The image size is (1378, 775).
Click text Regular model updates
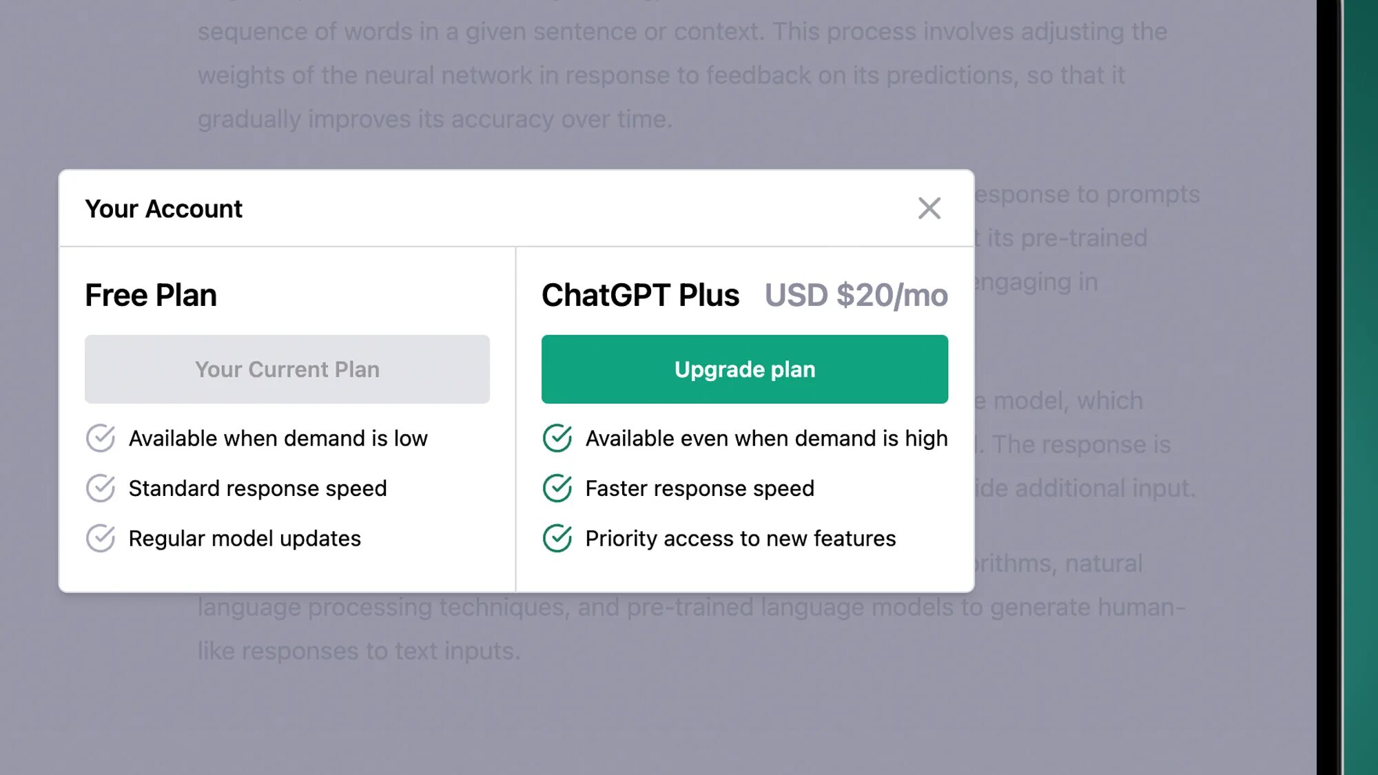pos(245,538)
